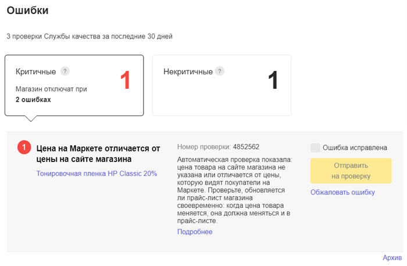The image size is (407, 266).
Task: Click the Ошибки page heading
Action: pos(27,10)
